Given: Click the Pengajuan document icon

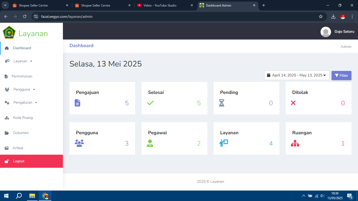Looking at the screenshot, I should pos(77,103).
